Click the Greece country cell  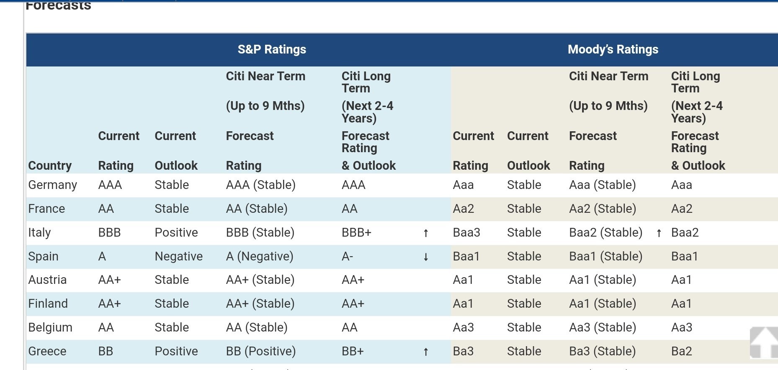[x=47, y=351]
